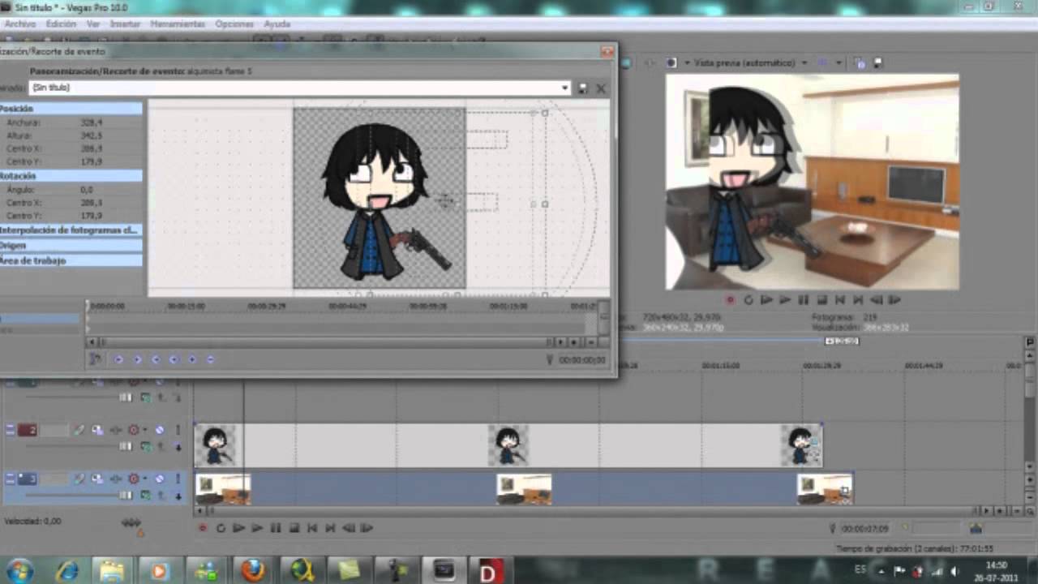This screenshot has width=1038, height=584.
Task: Solo video track 2
Action: coord(178,431)
